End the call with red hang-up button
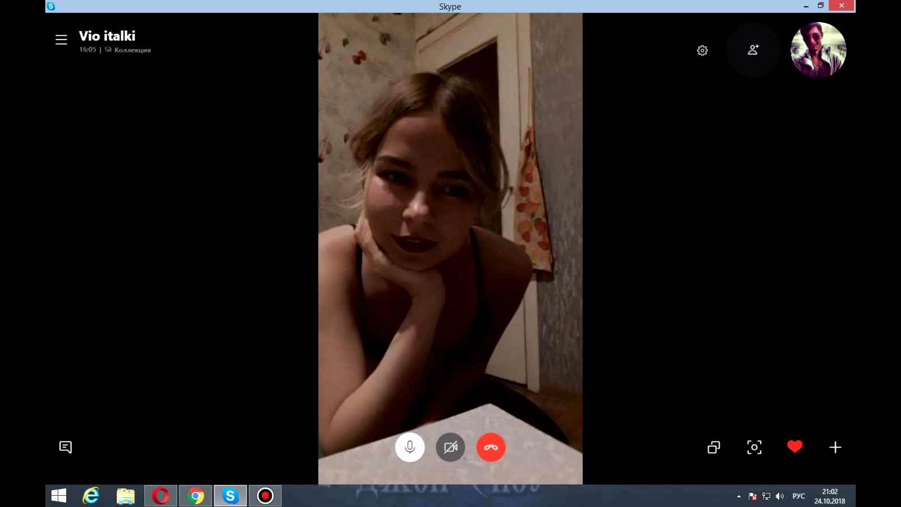The width and height of the screenshot is (901, 507). pos(491,447)
